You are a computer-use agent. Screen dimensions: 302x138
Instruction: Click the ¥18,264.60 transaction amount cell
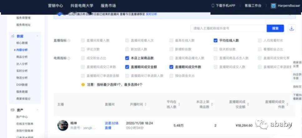click(244, 126)
